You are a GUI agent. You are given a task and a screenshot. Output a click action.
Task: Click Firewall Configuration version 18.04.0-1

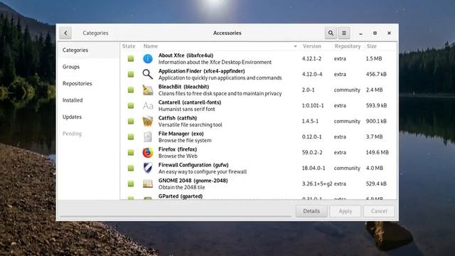314,168
